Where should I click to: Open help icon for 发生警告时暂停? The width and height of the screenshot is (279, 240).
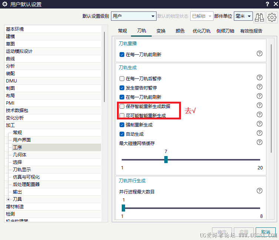259,87
